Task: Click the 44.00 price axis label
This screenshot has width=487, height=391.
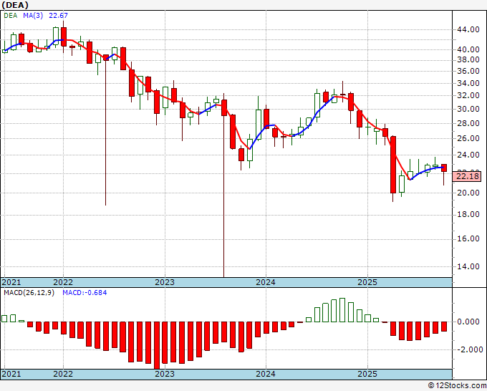Action: pyautogui.click(x=468, y=30)
